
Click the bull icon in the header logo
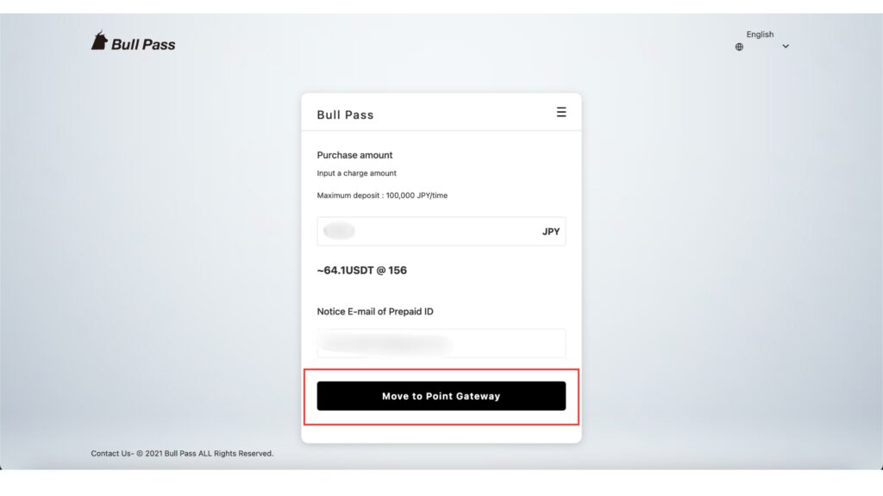99,41
